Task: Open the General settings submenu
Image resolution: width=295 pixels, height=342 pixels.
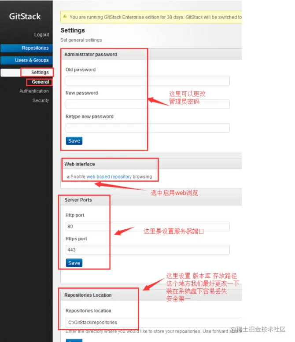Action: coord(41,82)
